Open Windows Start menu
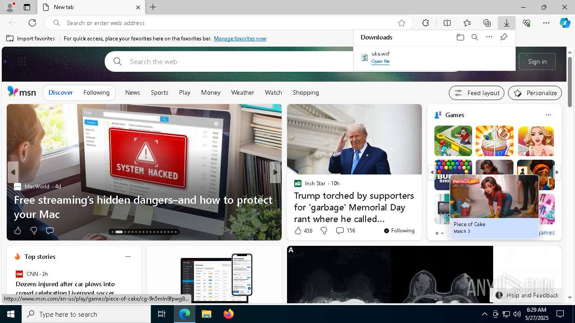This screenshot has height=323, width=575. click(11, 314)
